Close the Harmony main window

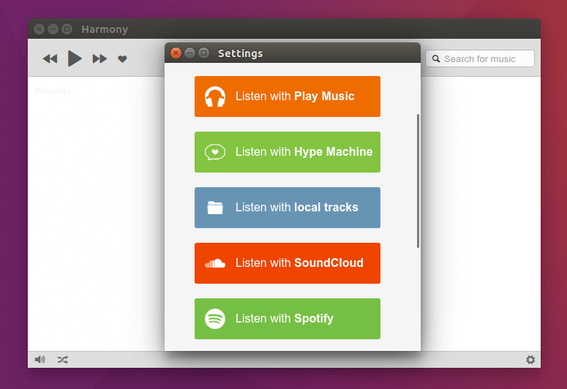[39, 29]
